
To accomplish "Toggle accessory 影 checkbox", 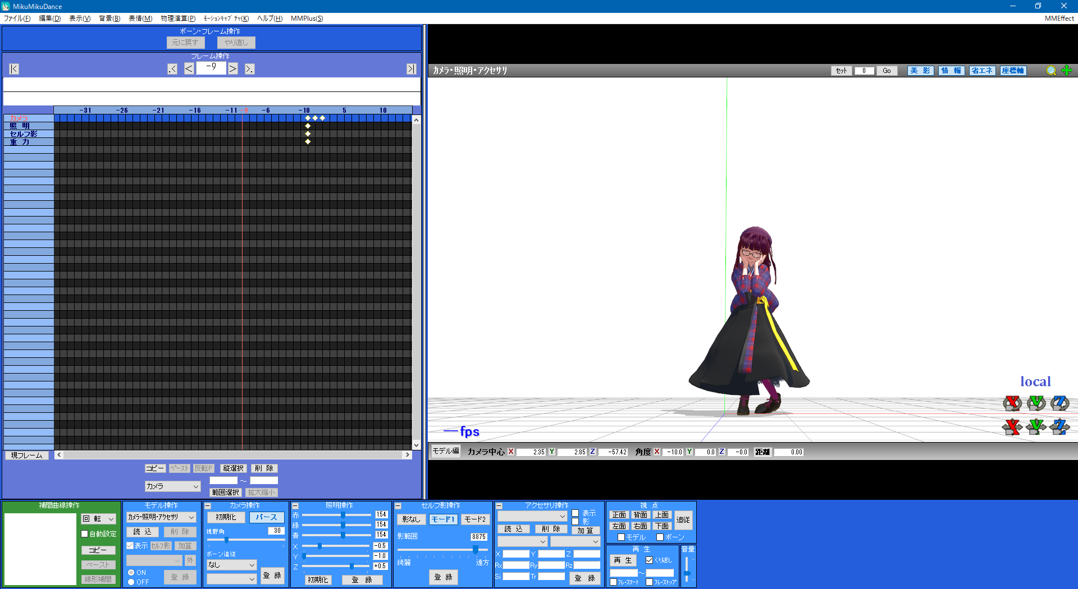I will point(575,522).
